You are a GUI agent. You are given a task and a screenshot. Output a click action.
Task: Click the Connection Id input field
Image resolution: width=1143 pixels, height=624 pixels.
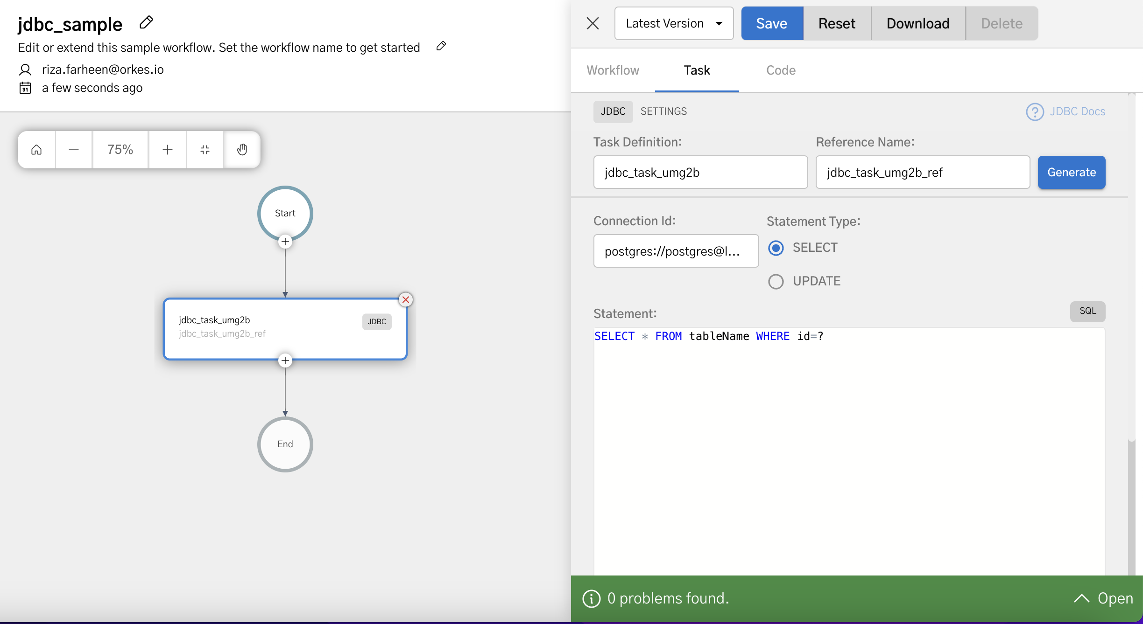tap(676, 251)
